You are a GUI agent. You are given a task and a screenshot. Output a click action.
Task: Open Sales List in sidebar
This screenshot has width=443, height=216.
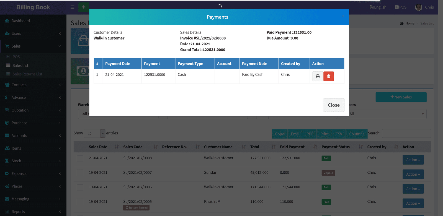tap(20, 66)
